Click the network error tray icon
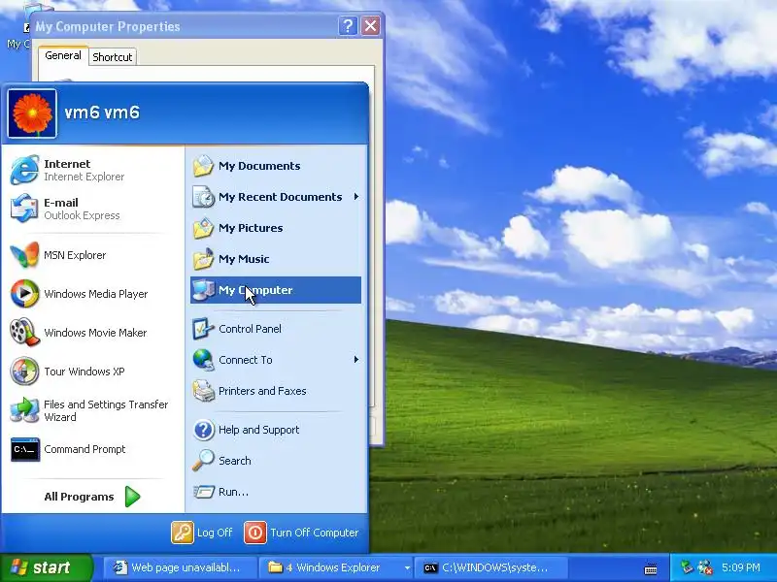Image resolution: width=777 pixels, height=582 pixels. pos(705,567)
